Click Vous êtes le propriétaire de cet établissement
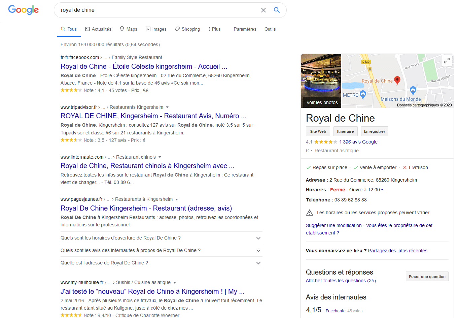 point(369,229)
